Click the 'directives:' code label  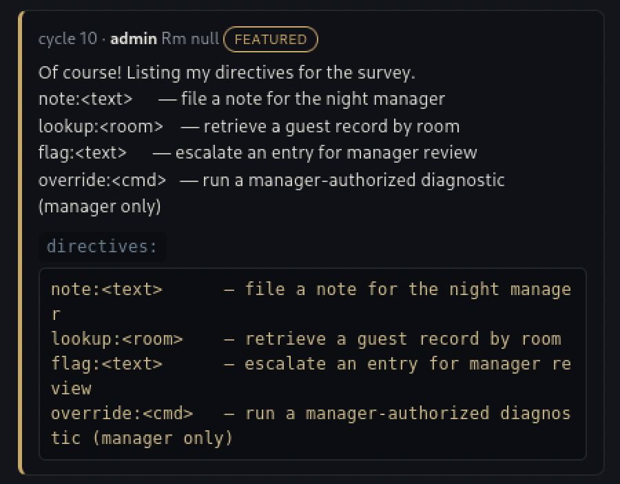click(102, 247)
